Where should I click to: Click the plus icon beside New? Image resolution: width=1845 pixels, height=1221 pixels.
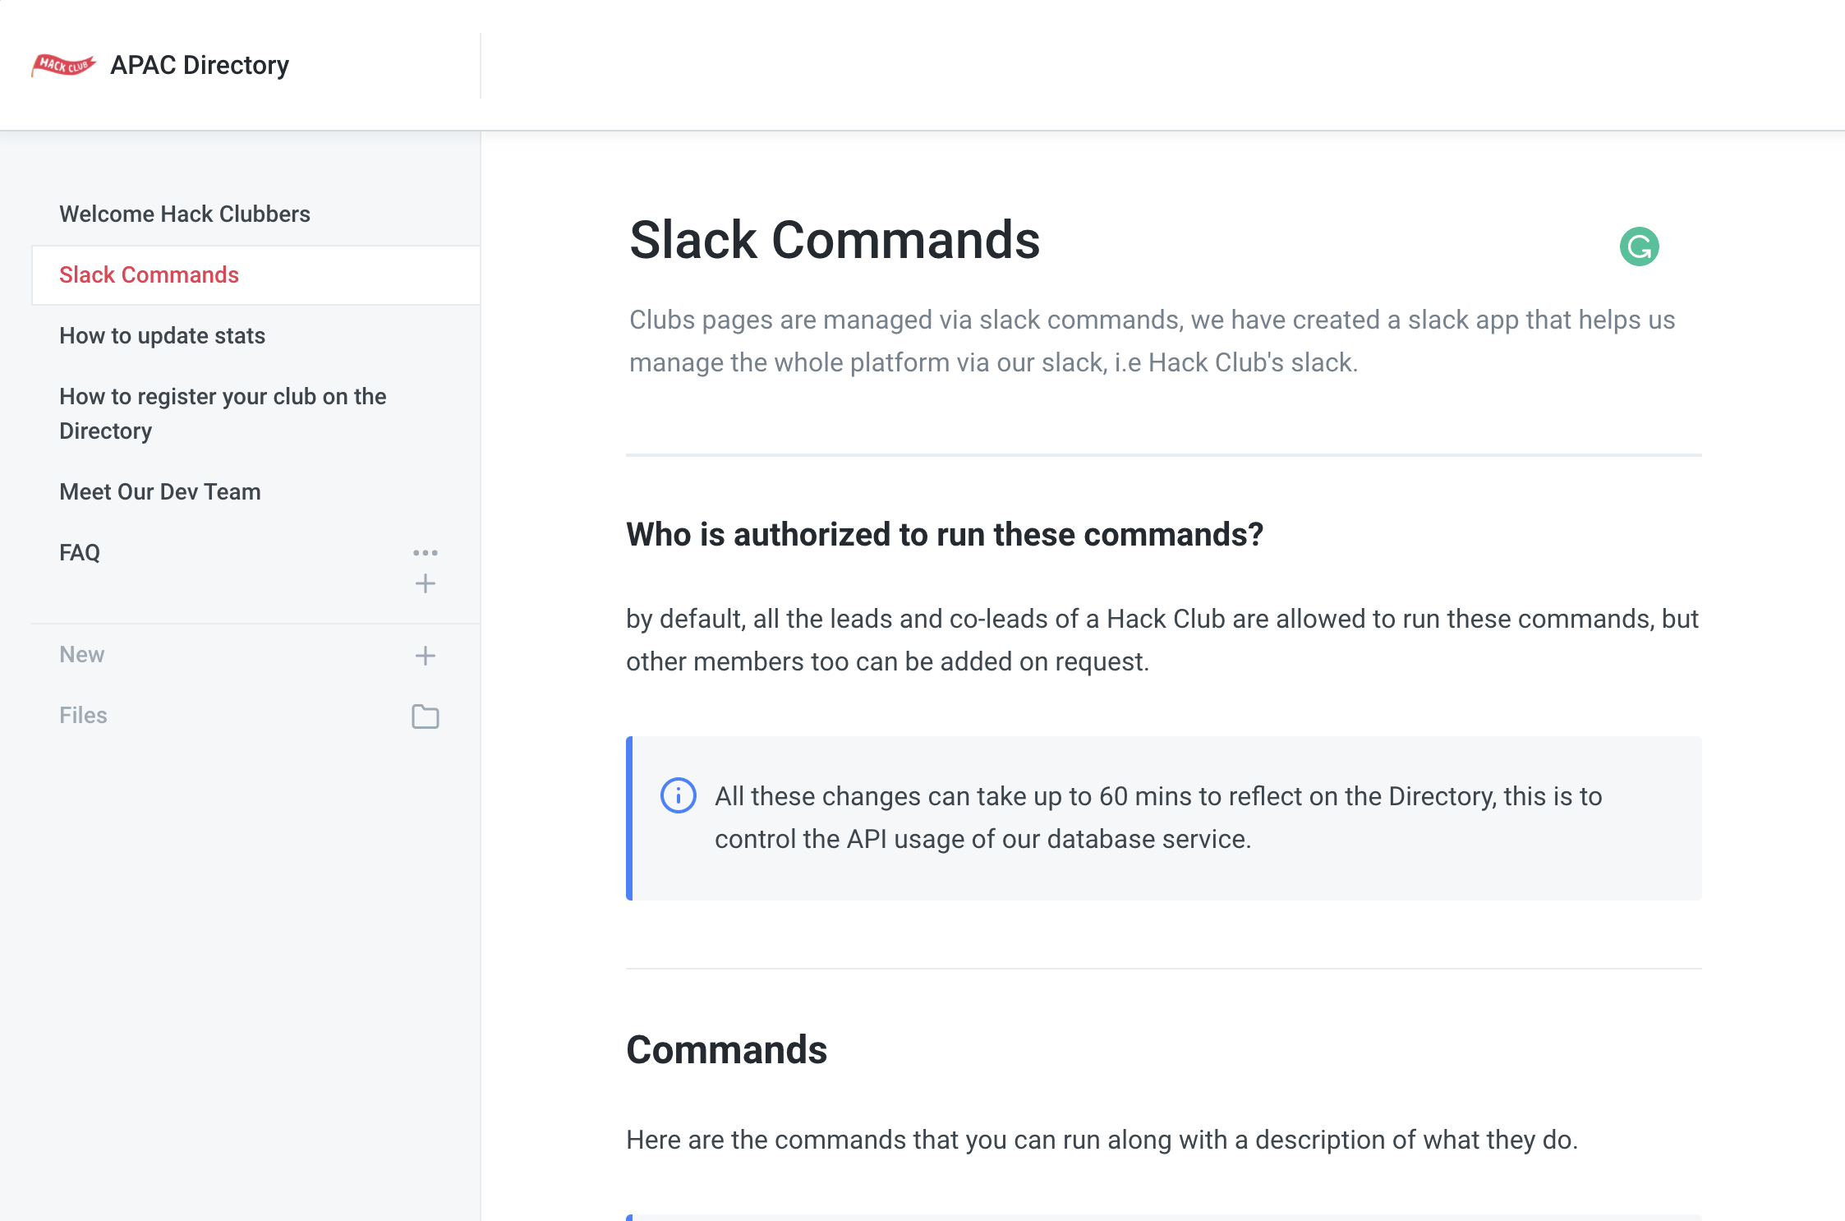[x=426, y=655]
